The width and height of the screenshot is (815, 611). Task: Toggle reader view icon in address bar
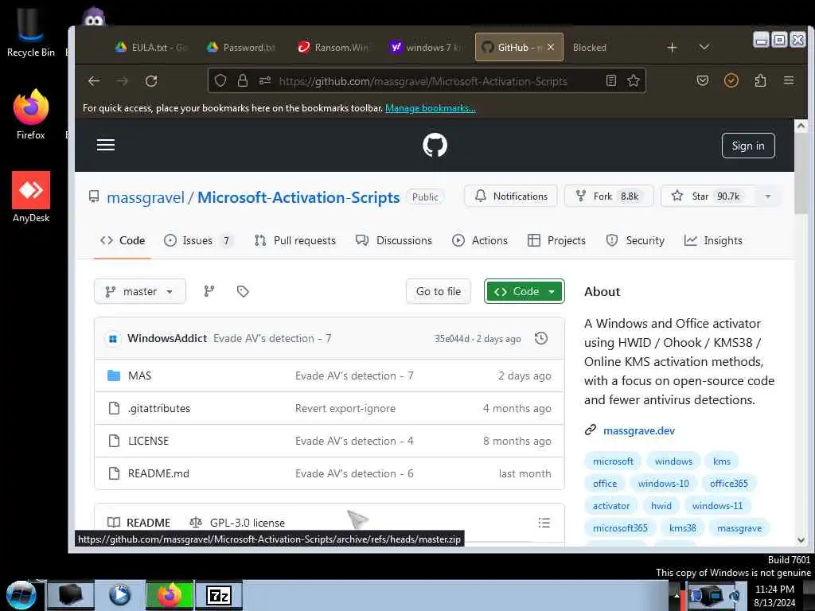pos(611,81)
